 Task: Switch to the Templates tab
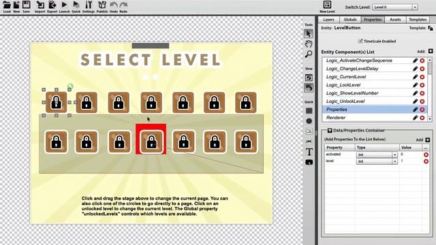tap(418, 20)
